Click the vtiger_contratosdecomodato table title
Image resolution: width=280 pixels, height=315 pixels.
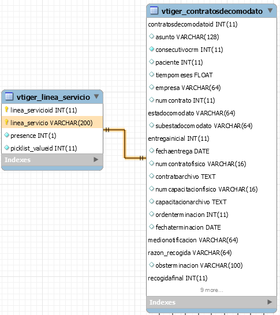[x=212, y=11]
